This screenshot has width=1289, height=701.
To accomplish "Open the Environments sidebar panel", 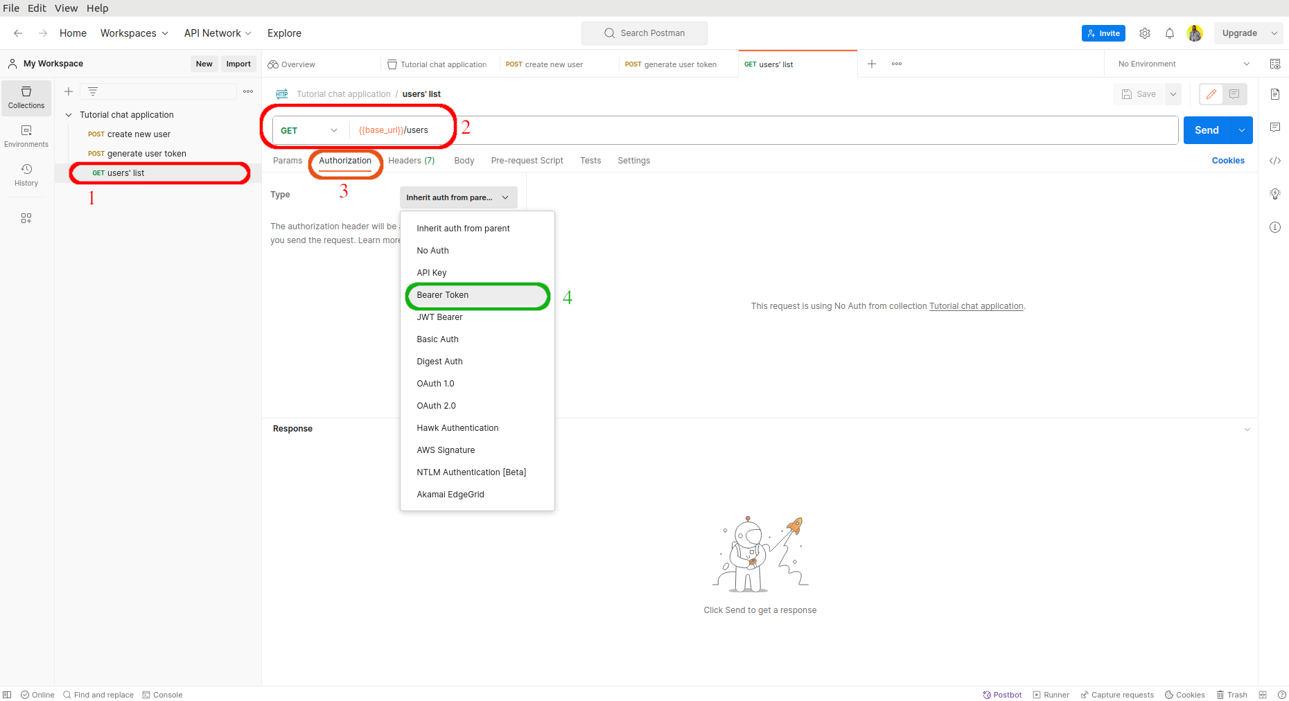I will click(x=26, y=136).
